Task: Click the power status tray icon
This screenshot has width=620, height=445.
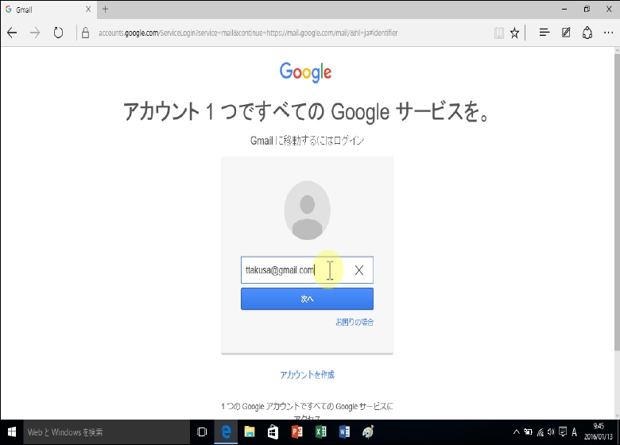Action: click(529, 432)
